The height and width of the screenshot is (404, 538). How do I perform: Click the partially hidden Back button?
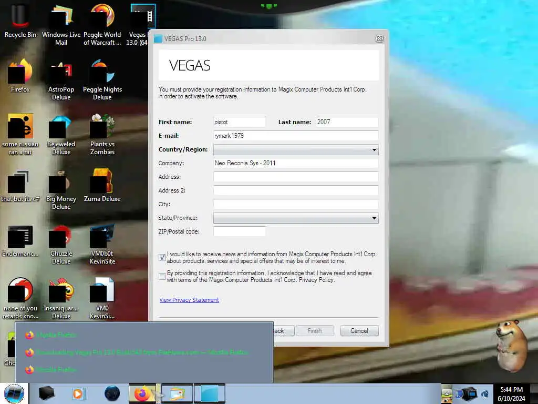pyautogui.click(x=283, y=331)
